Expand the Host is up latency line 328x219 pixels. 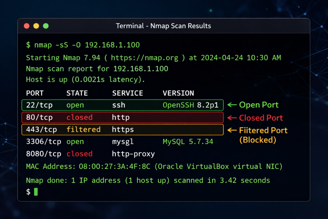(x=85, y=80)
